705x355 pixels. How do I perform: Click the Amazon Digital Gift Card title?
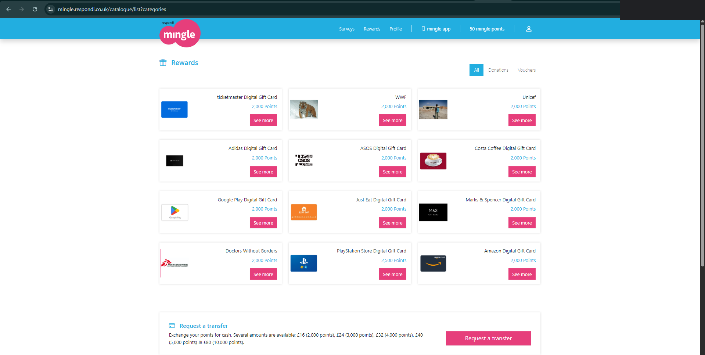click(x=510, y=251)
